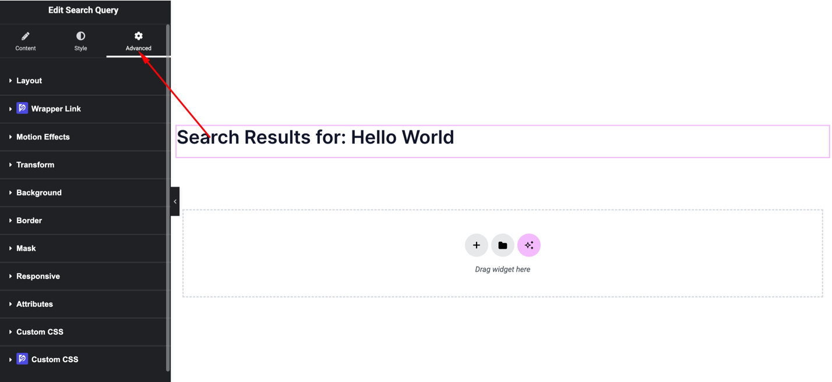832x382 pixels.
Task: Expand the Attributes section
Action: (34, 304)
